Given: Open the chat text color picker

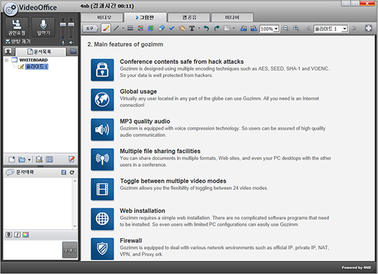Looking at the screenshot, I should click(x=26, y=234).
